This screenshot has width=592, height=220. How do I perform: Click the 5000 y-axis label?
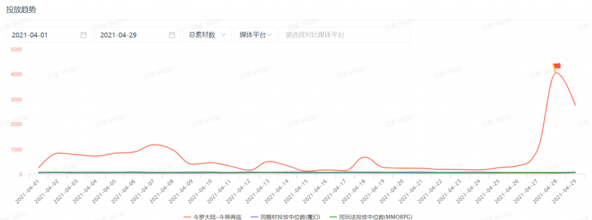tap(17, 50)
